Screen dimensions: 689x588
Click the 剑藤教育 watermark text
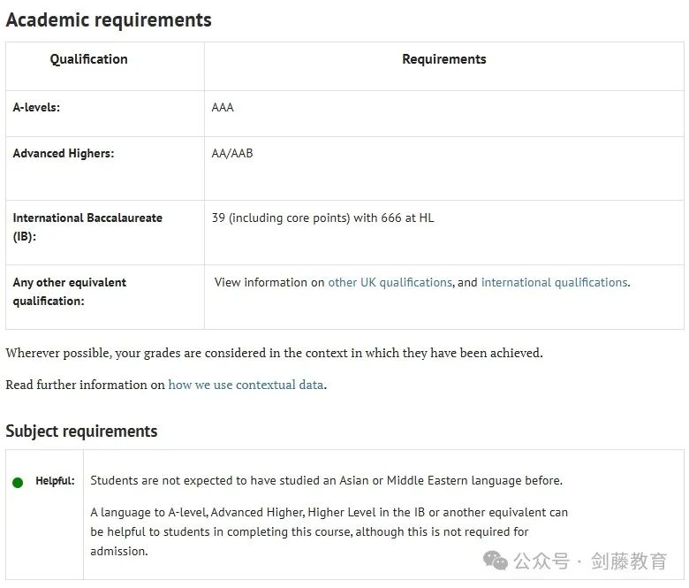(629, 561)
